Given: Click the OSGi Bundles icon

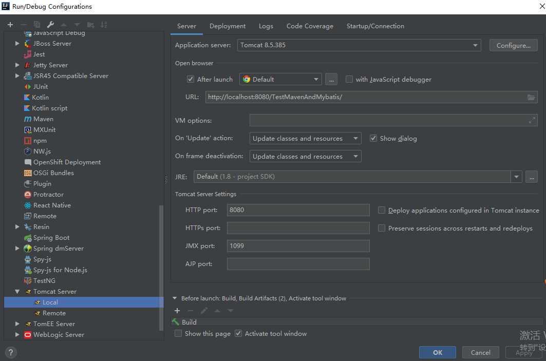Looking at the screenshot, I should pos(28,173).
